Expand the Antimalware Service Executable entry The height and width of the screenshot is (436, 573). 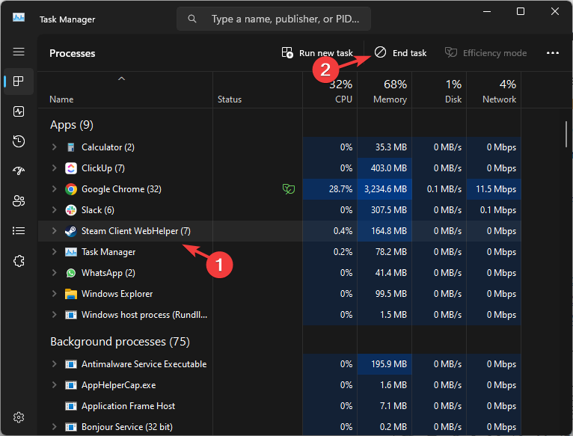[x=54, y=364]
